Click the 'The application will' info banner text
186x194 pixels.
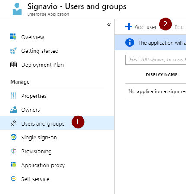coord(162,43)
